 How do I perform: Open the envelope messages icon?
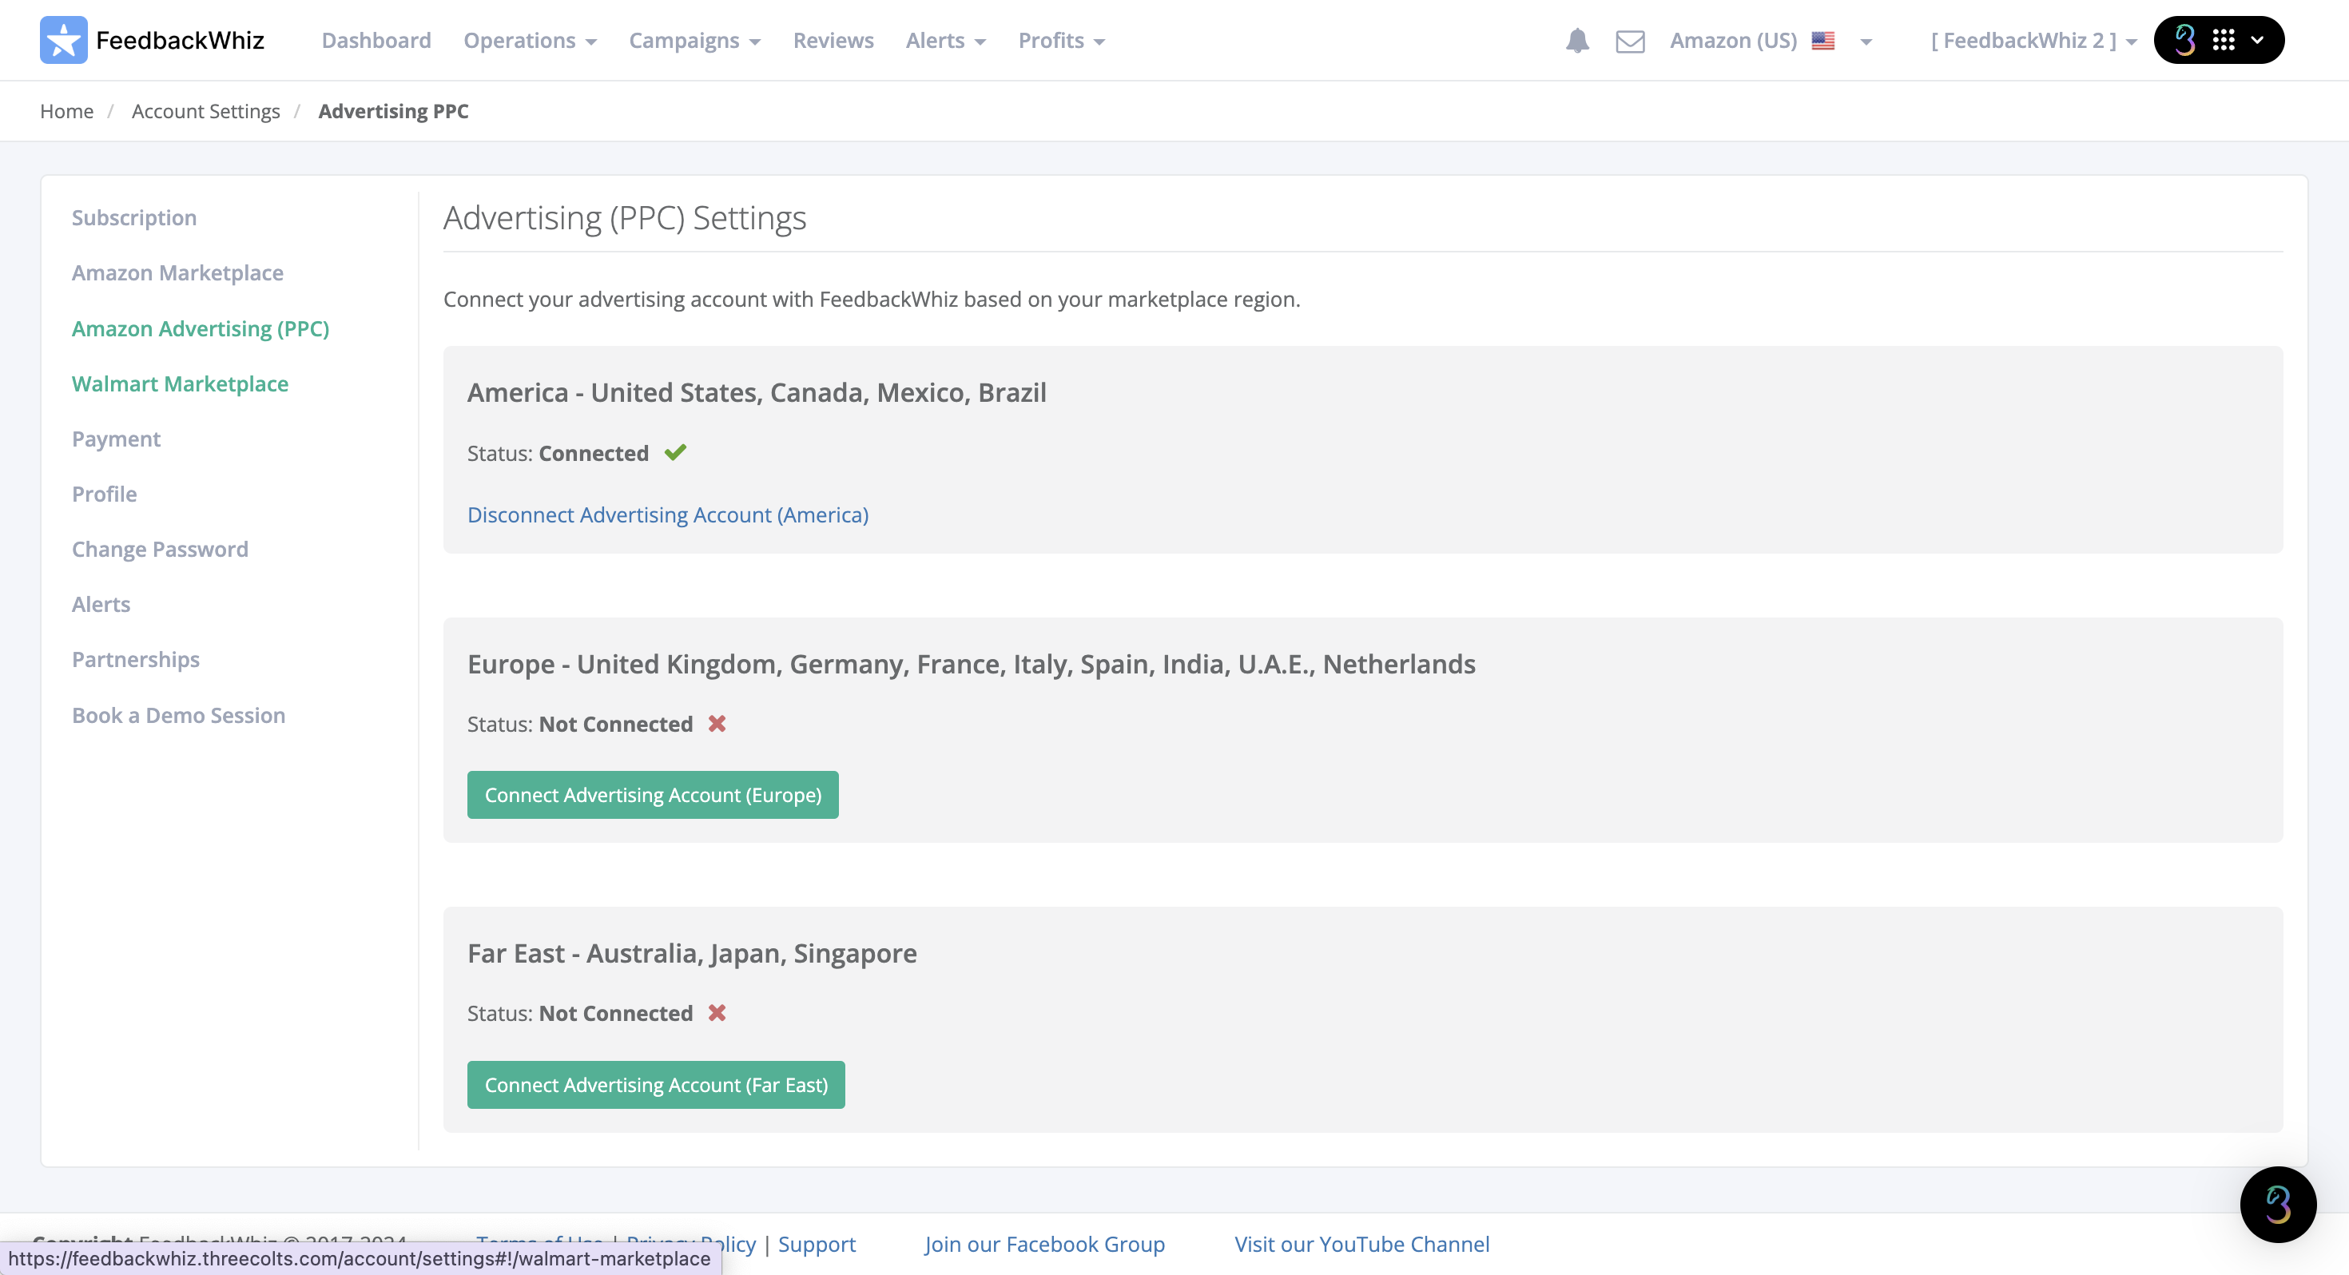(1631, 41)
